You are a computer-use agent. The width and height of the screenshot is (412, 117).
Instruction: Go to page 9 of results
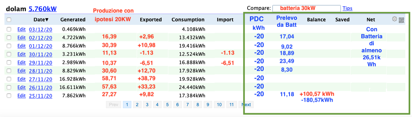click(208, 104)
